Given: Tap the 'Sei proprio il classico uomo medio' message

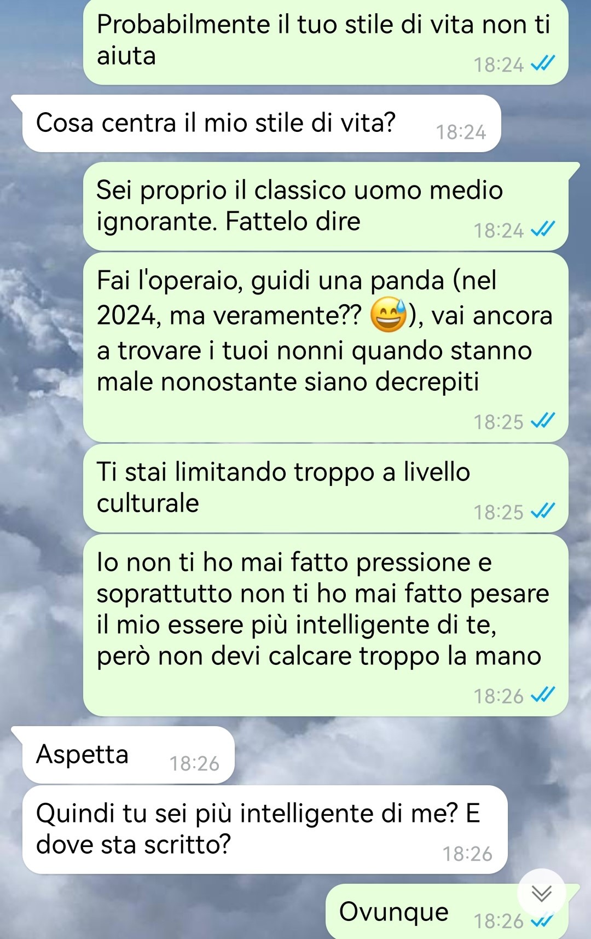Looking at the screenshot, I should (326, 206).
